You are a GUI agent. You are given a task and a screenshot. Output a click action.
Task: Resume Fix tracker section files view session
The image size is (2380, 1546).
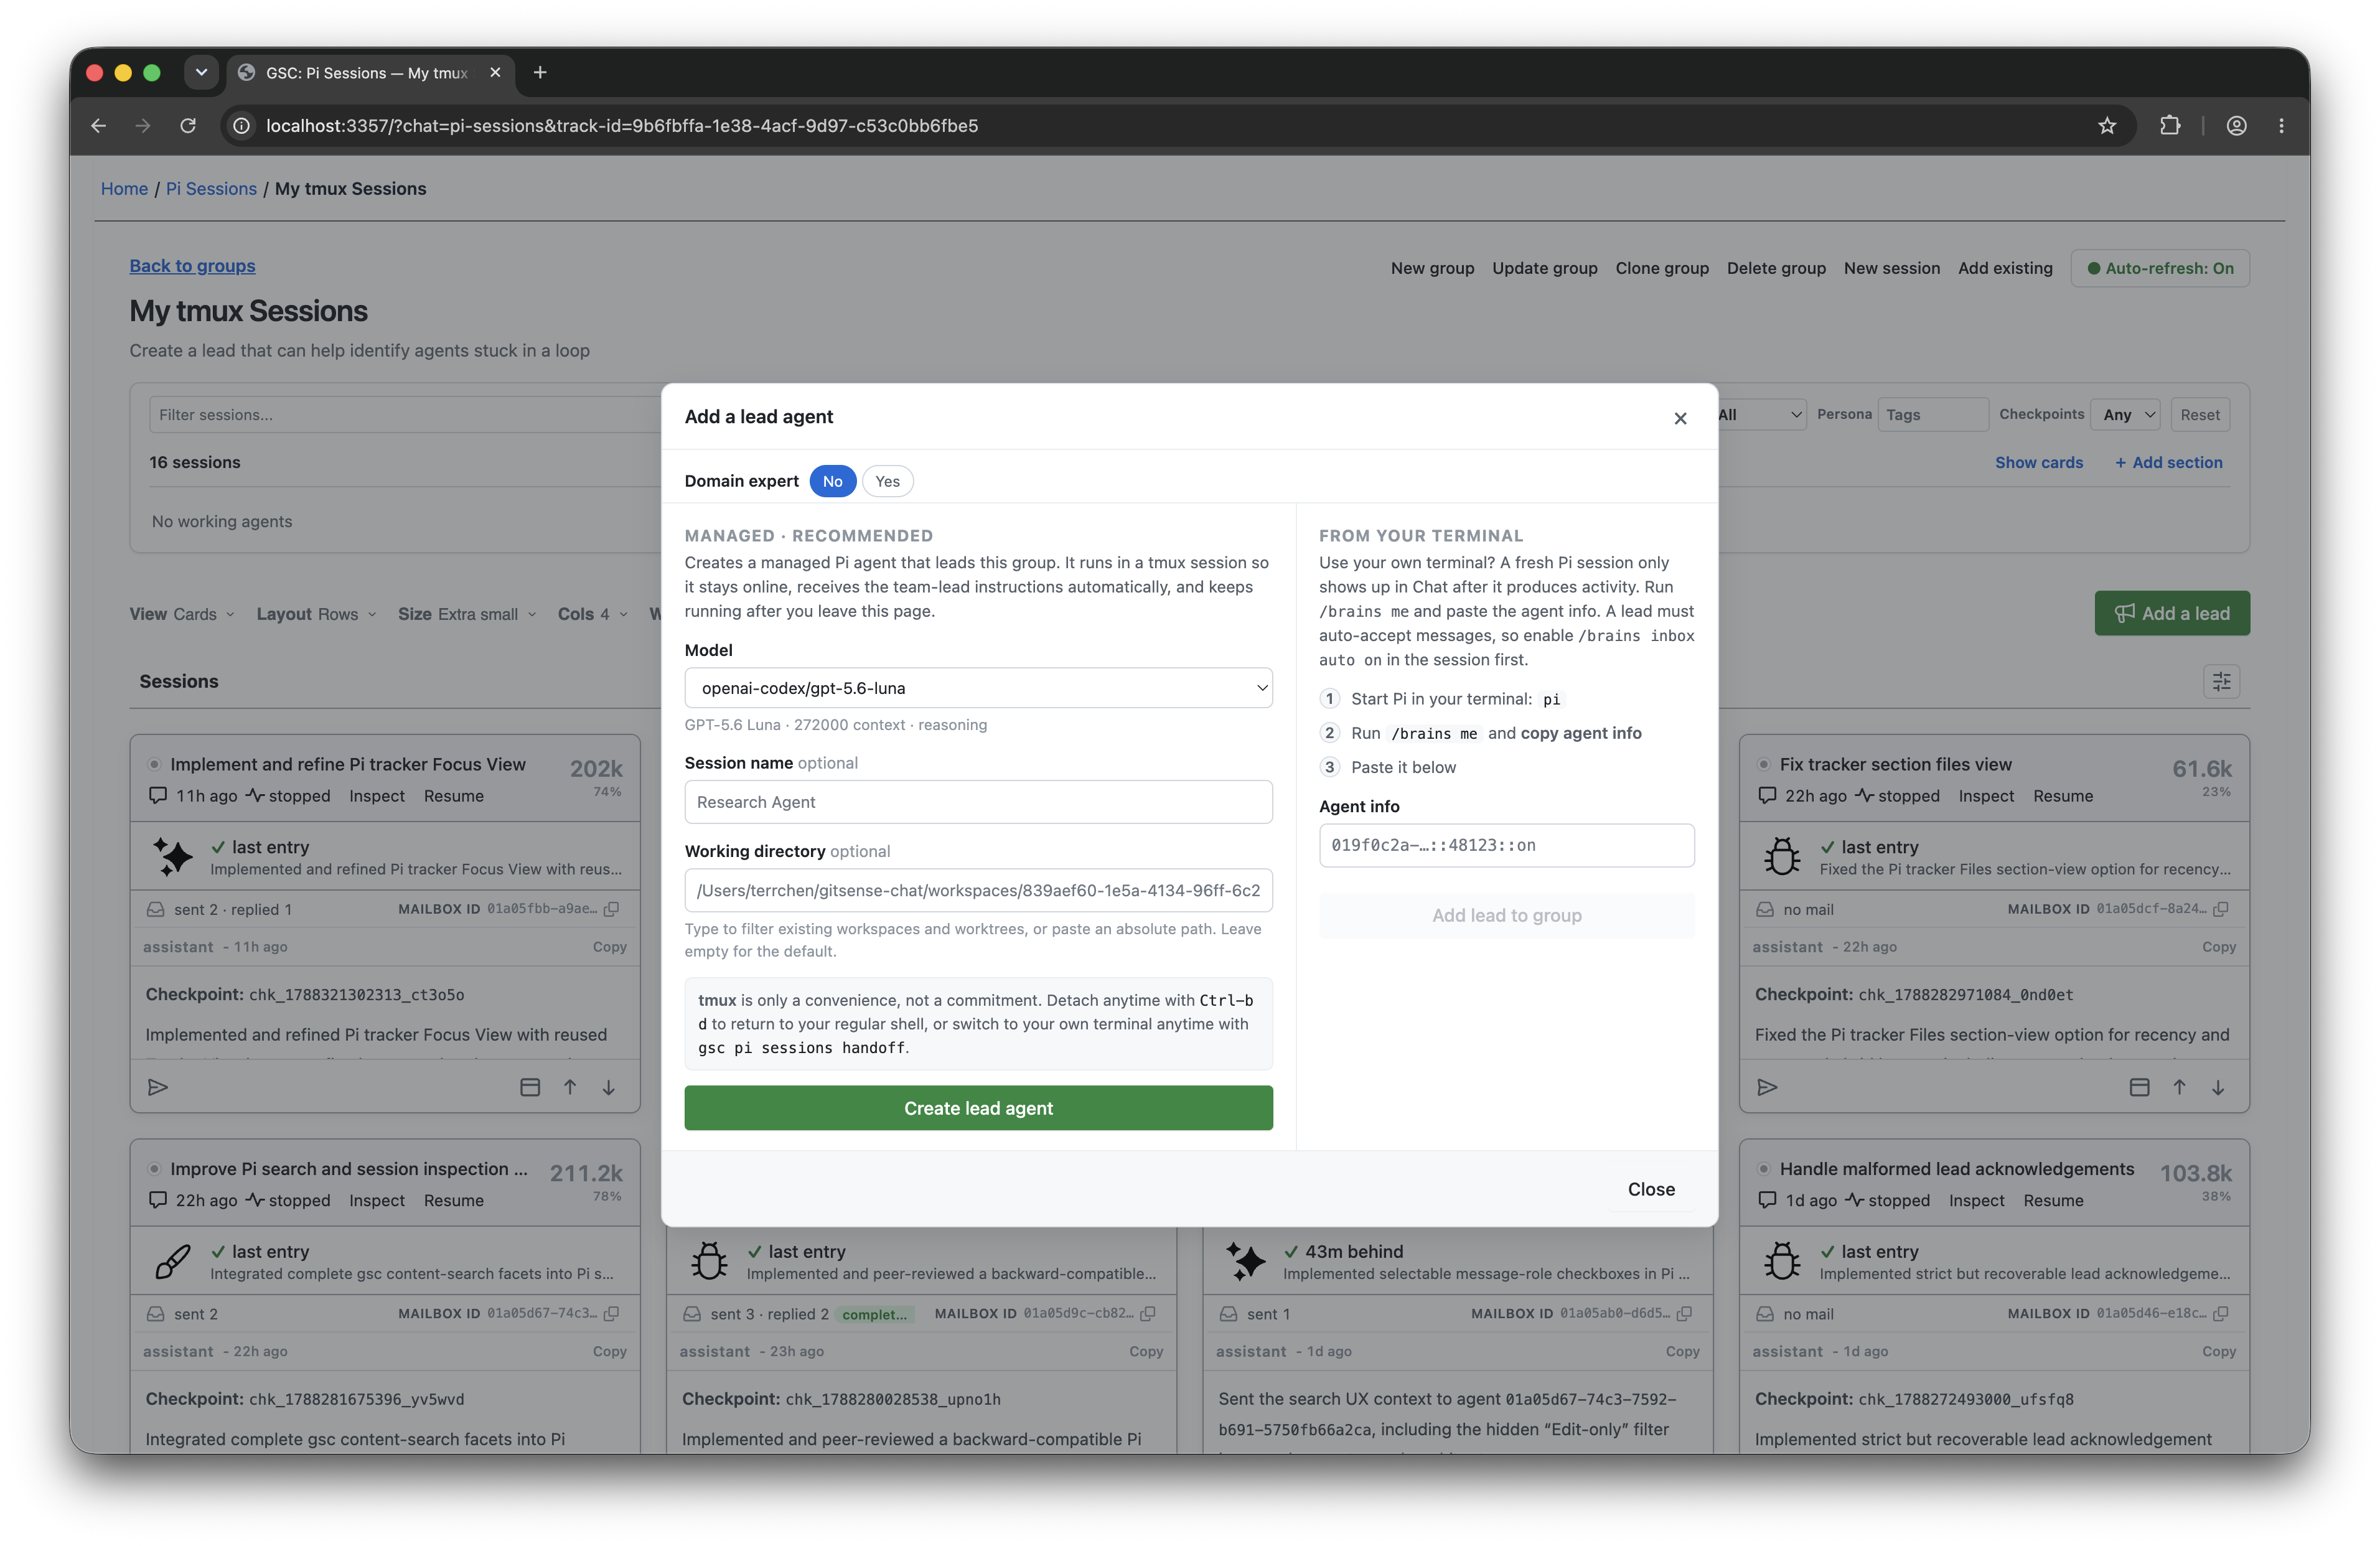pyautogui.click(x=2062, y=796)
